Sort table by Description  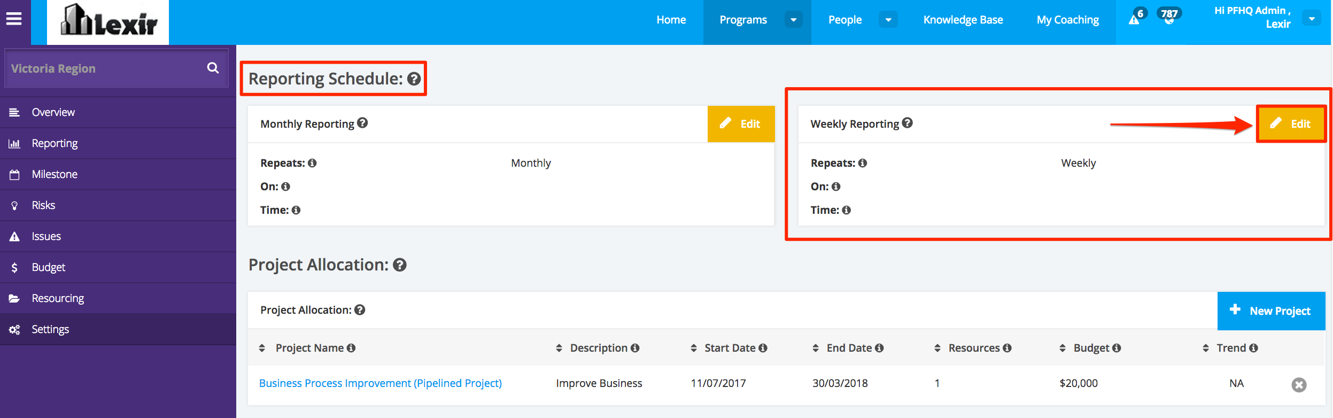coord(559,348)
